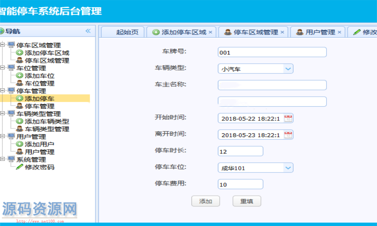Open the 车辆类型 dropdown arrow
The image size is (377, 226).
pos(288,69)
